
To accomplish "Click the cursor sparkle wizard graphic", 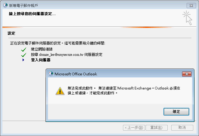I will click(x=188, y=18).
